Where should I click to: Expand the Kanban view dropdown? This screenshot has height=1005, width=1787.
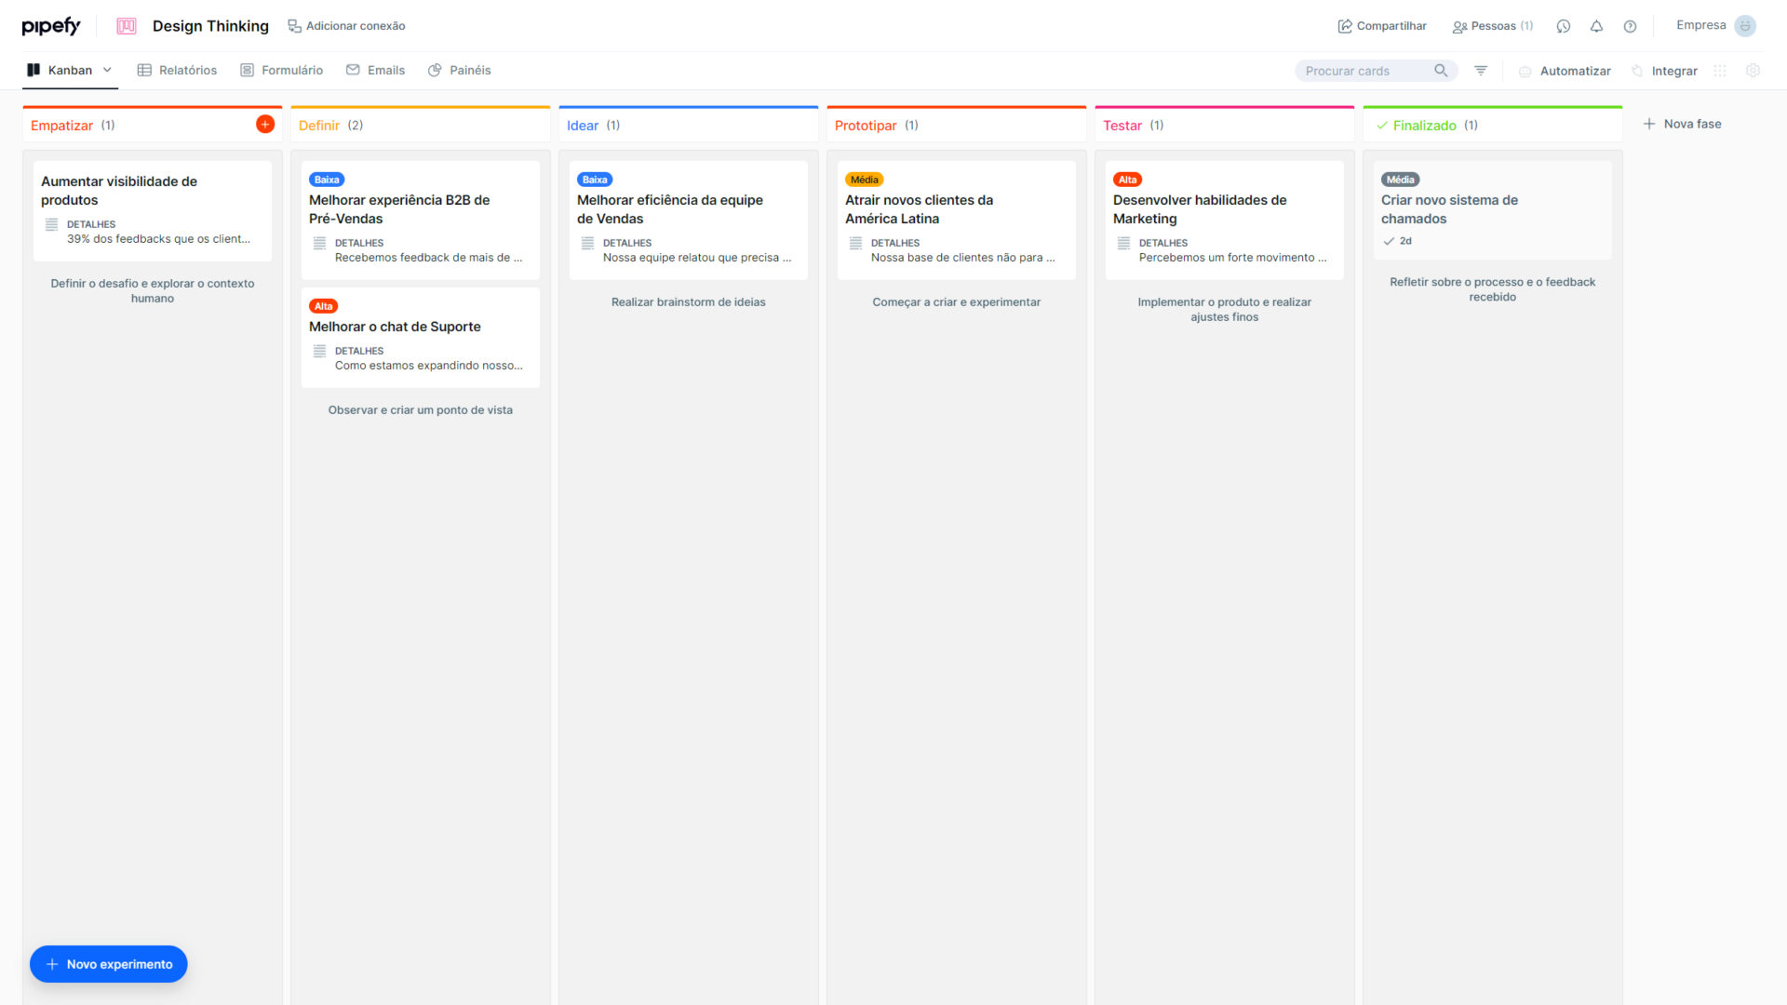click(108, 70)
